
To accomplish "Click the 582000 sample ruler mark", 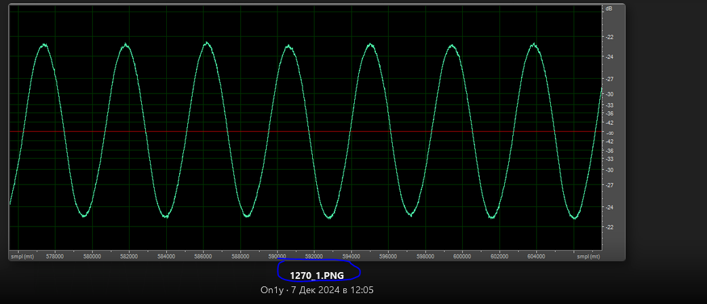I will tap(130, 256).
